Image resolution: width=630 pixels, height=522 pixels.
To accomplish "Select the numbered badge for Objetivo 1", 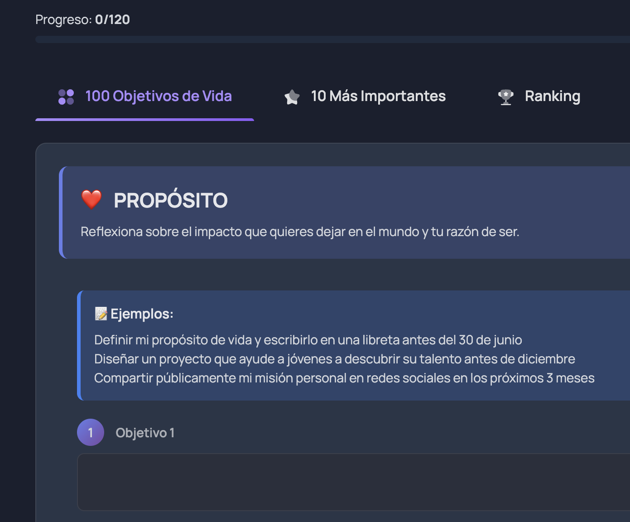I will tap(91, 432).
